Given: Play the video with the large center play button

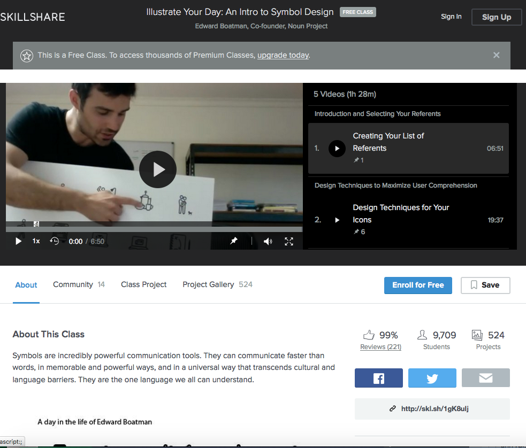Looking at the screenshot, I should (x=158, y=169).
